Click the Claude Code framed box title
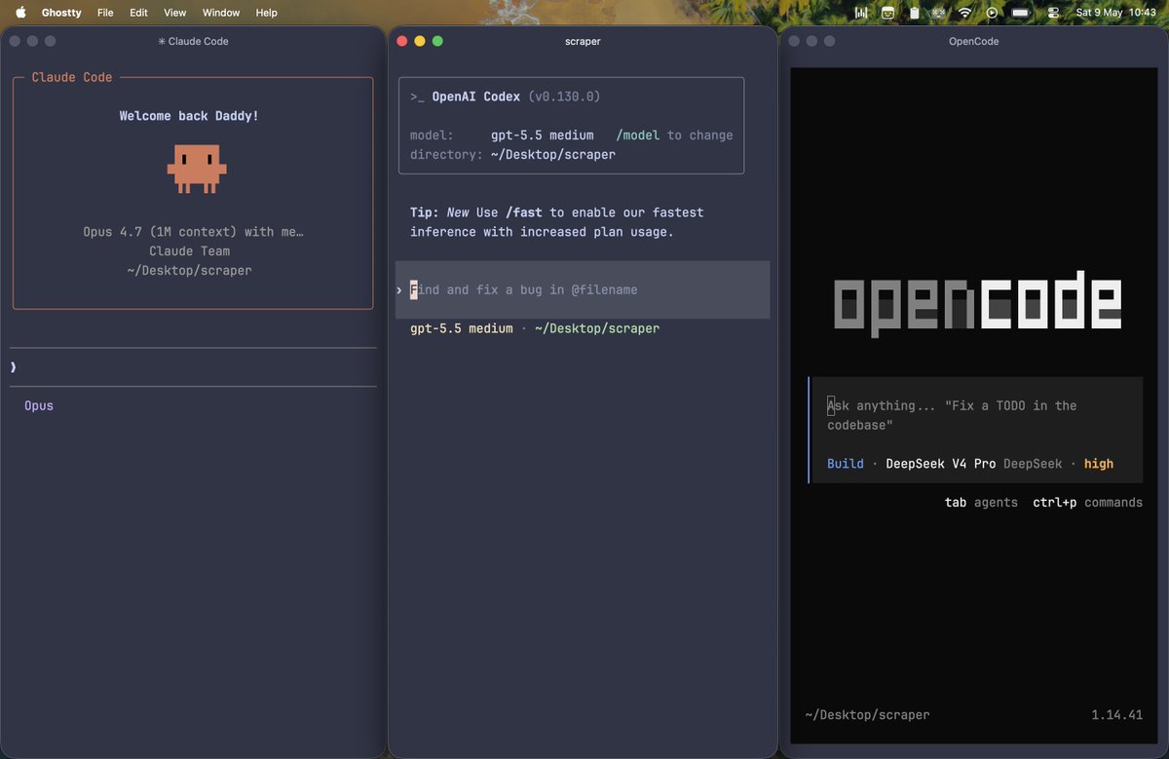This screenshot has height=759, width=1169. 72,77
